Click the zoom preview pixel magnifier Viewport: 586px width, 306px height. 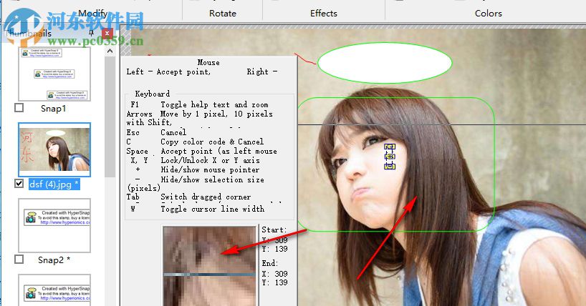210,266
